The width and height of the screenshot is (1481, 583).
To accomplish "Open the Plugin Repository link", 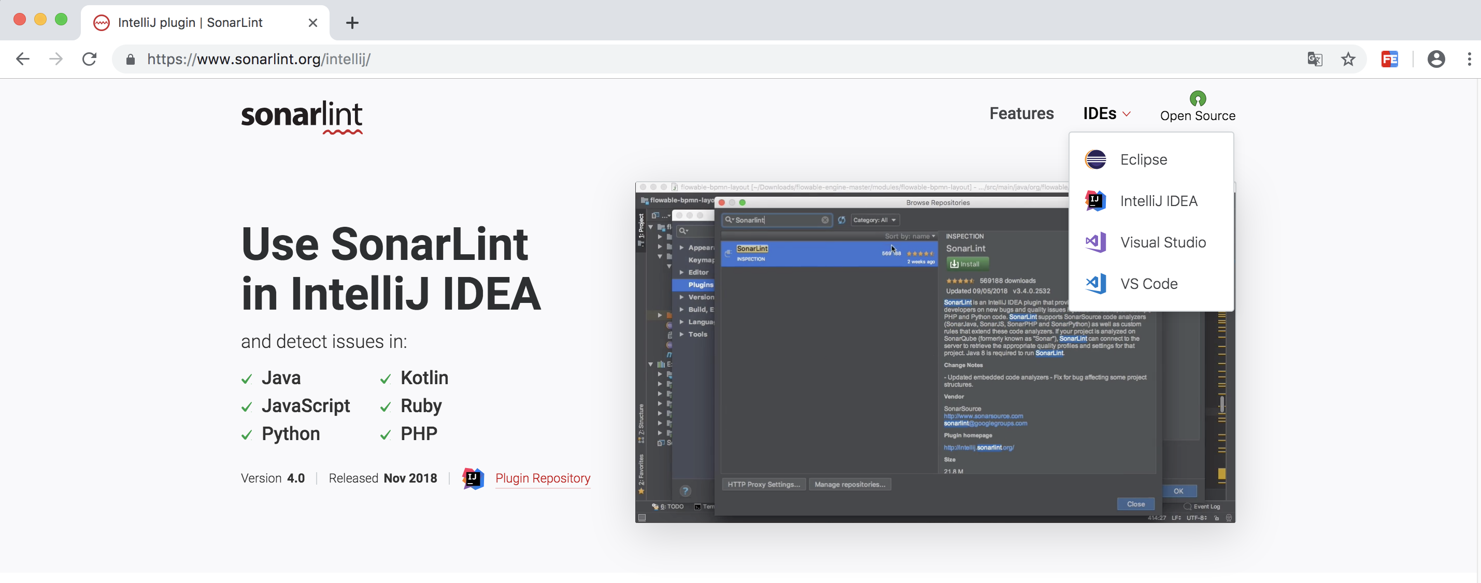I will [542, 478].
